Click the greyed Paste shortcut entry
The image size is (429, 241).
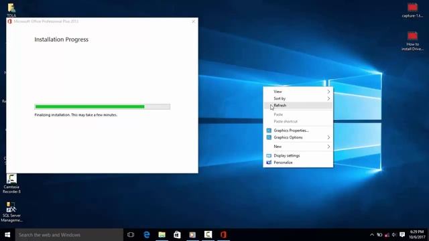tap(298, 121)
